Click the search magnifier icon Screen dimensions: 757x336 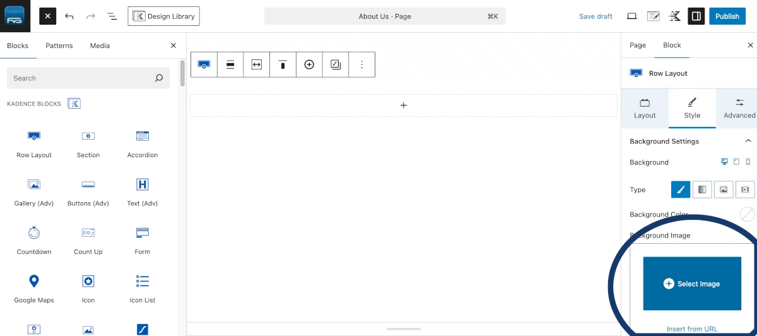[159, 78]
